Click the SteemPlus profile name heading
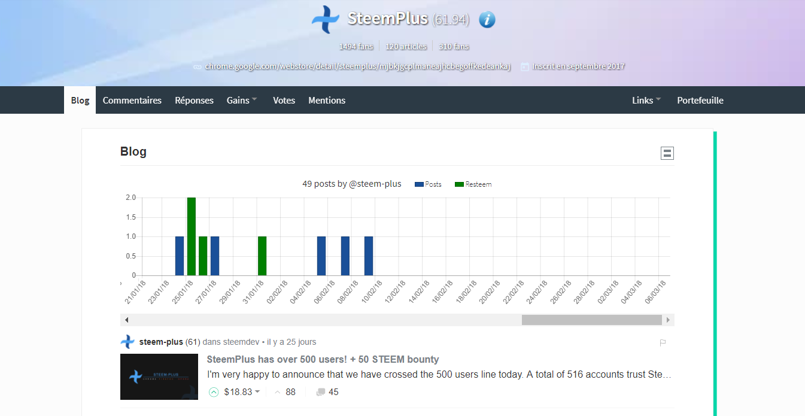 (388, 19)
